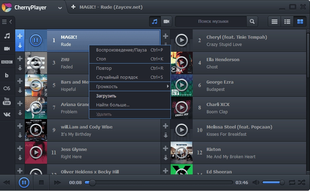
Task: Switch to detailed list view
Action: 287,21
